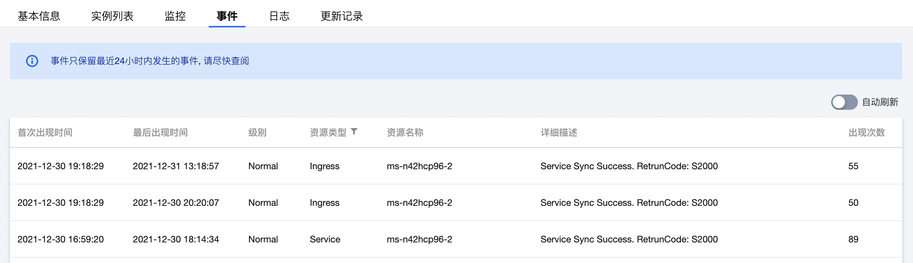View the 更新记录 tab
The height and width of the screenshot is (263, 913).
(342, 16)
